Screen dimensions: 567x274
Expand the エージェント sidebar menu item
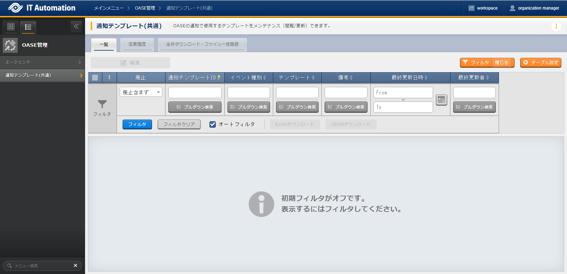click(43, 62)
